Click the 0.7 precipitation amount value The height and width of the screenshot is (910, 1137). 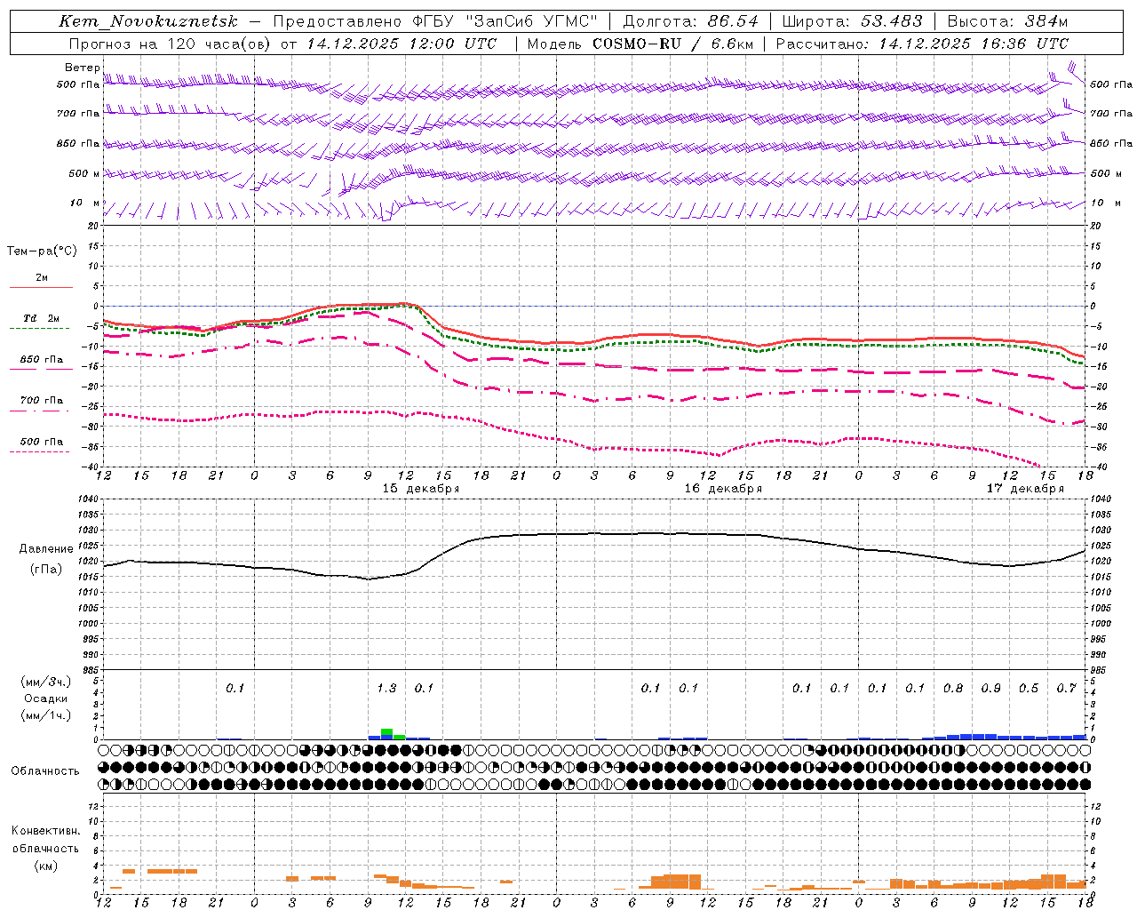pos(1066,688)
